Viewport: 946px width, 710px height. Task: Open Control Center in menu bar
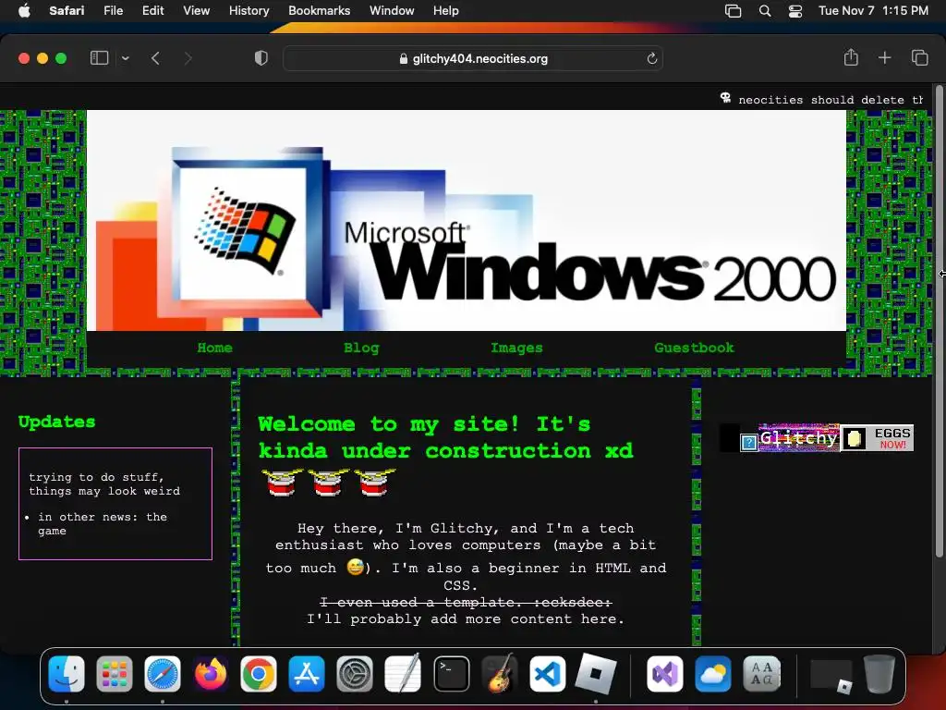pos(795,10)
